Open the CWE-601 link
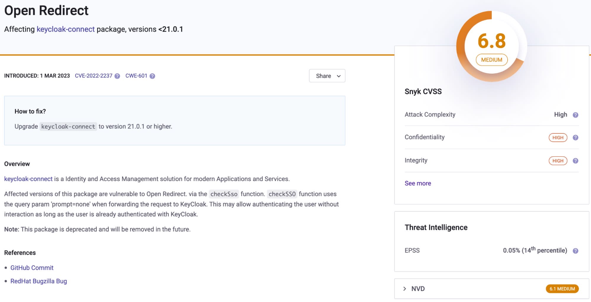Image resolution: width=591 pixels, height=302 pixels. tap(136, 76)
